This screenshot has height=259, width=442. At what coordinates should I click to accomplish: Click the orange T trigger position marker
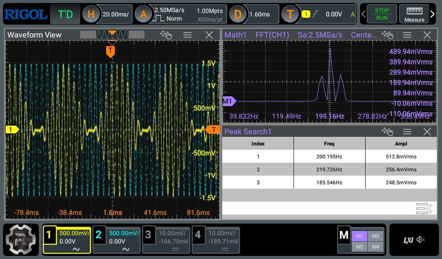click(x=110, y=51)
